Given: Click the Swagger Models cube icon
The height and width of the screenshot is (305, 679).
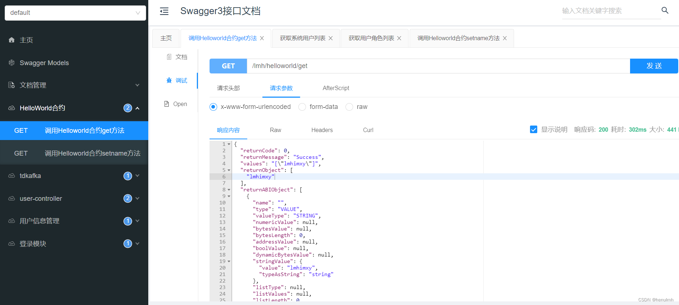Looking at the screenshot, I should point(12,63).
